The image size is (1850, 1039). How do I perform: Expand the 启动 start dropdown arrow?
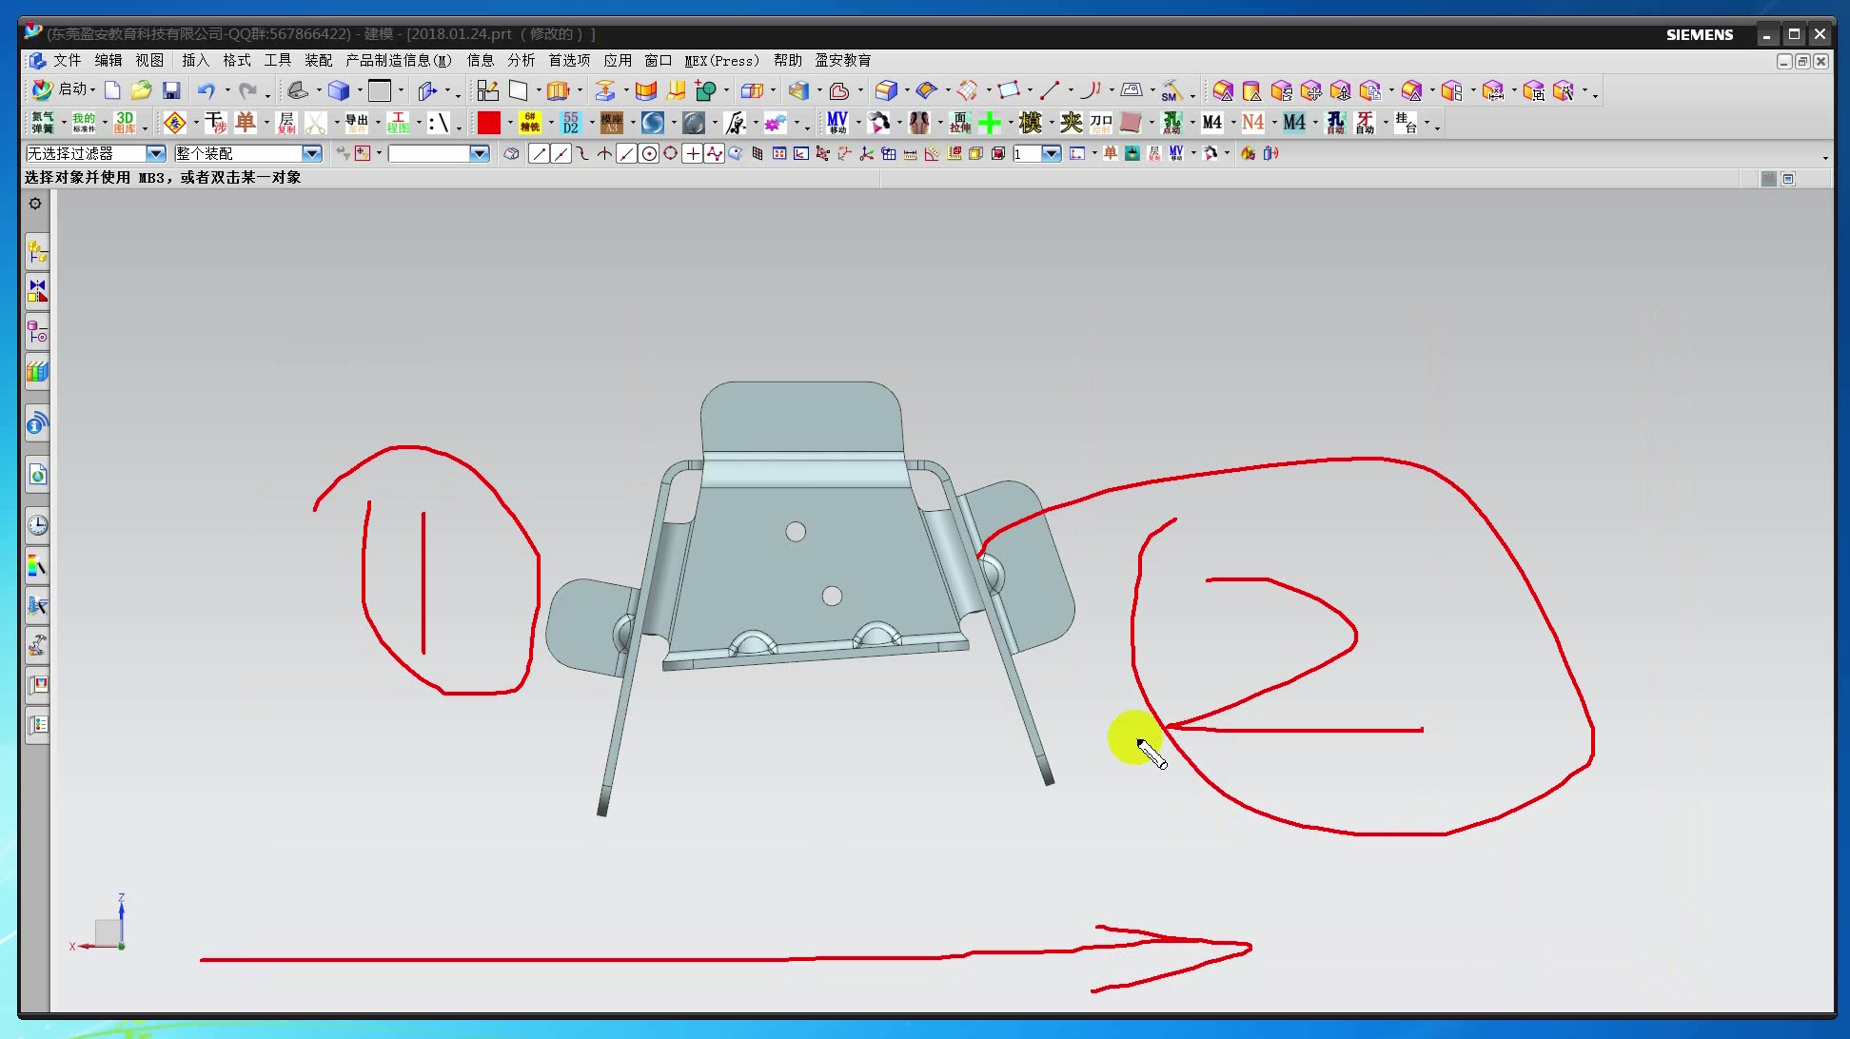(x=92, y=89)
